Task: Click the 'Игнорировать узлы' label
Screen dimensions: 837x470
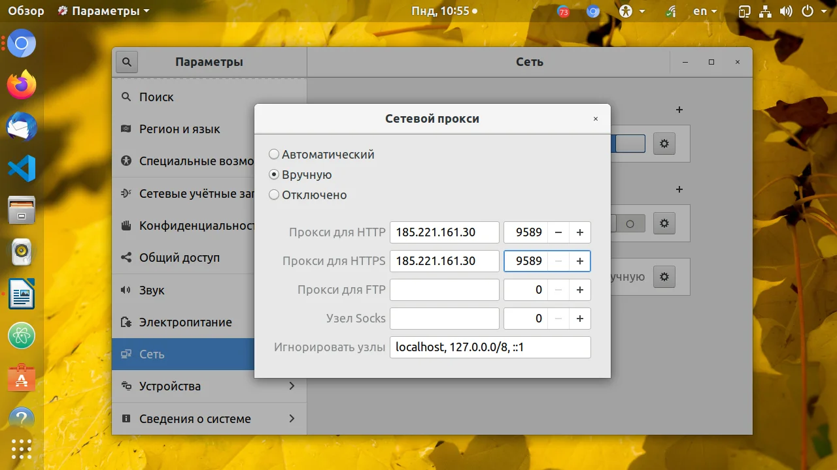Action: coord(330,347)
